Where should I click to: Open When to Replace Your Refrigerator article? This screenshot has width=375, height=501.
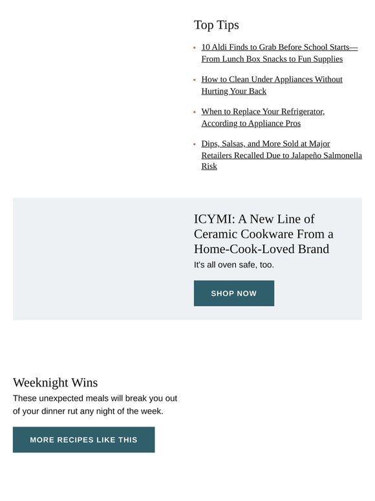262,118
